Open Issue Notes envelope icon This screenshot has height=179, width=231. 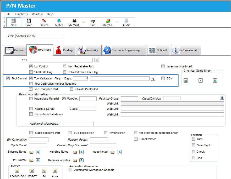coord(112,152)
